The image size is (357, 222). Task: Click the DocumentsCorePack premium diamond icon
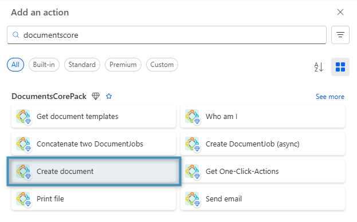pos(96,96)
